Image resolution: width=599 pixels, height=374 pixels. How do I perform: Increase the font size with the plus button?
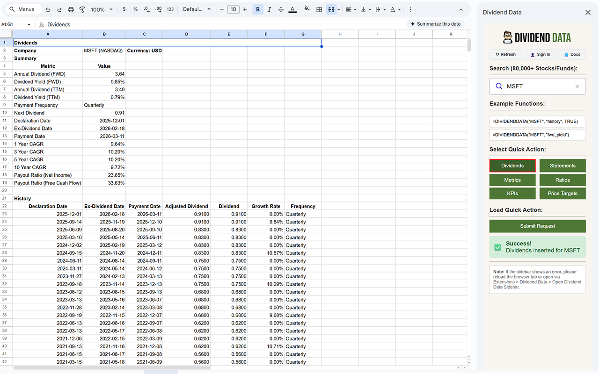[244, 9]
